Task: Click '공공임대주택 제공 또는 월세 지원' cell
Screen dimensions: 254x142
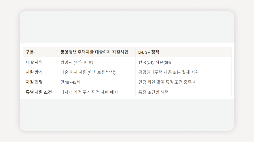Action: click(183, 72)
